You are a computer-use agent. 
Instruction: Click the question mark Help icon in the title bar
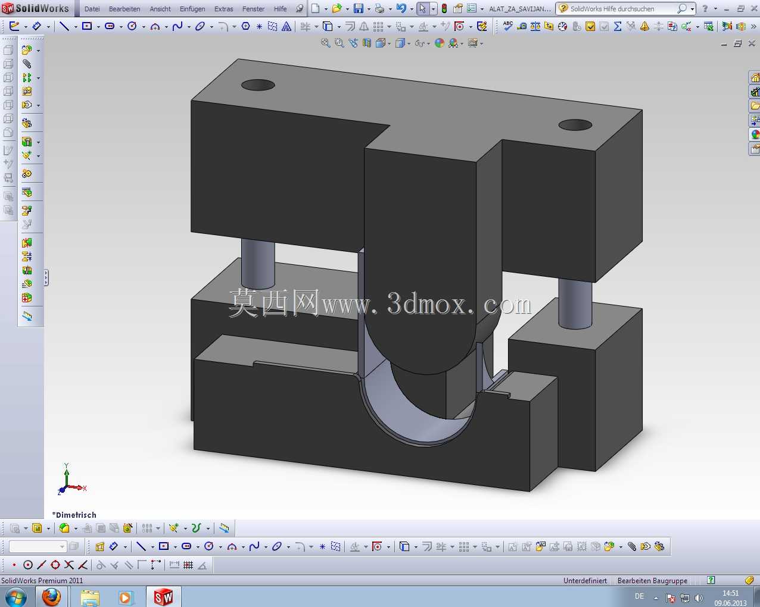tap(705, 9)
